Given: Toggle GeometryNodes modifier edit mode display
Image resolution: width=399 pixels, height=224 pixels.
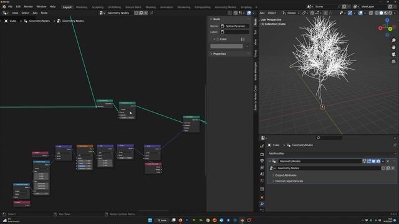Looking at the screenshot, I should click(x=369, y=161).
